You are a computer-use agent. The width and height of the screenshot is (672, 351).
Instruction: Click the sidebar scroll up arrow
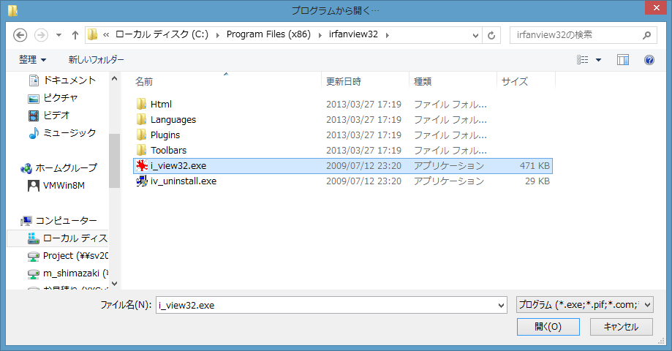click(114, 78)
